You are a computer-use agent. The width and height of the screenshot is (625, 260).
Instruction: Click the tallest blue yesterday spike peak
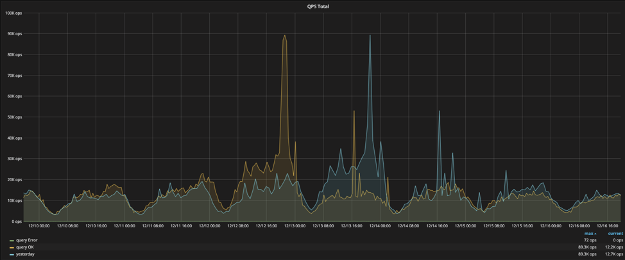click(x=370, y=35)
